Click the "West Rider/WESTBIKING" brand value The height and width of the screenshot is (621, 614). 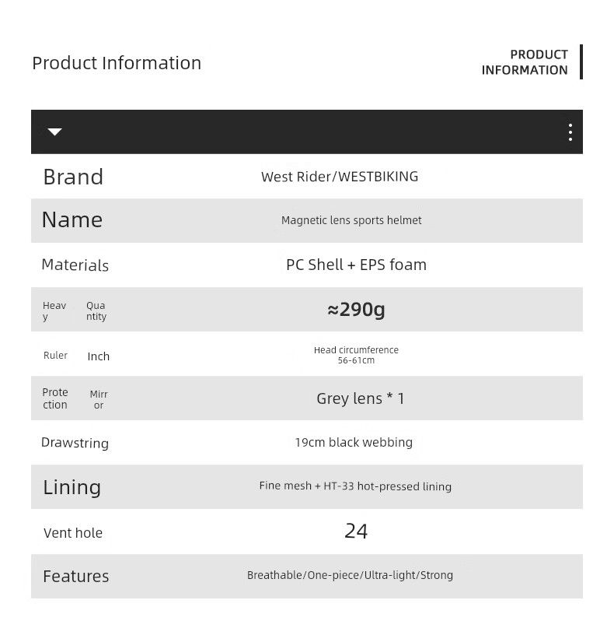(x=340, y=177)
